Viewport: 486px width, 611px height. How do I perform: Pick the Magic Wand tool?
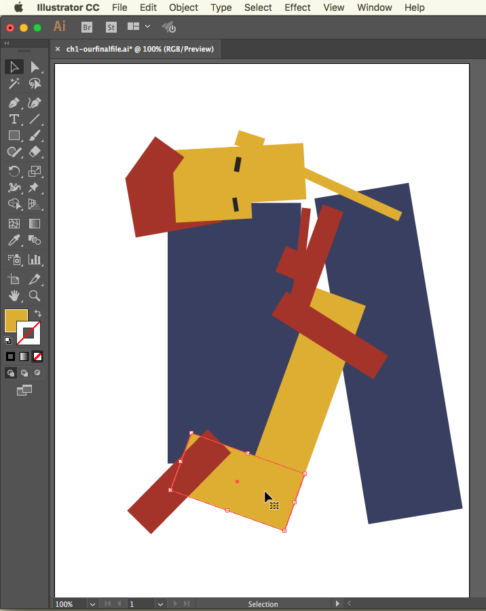(14, 84)
